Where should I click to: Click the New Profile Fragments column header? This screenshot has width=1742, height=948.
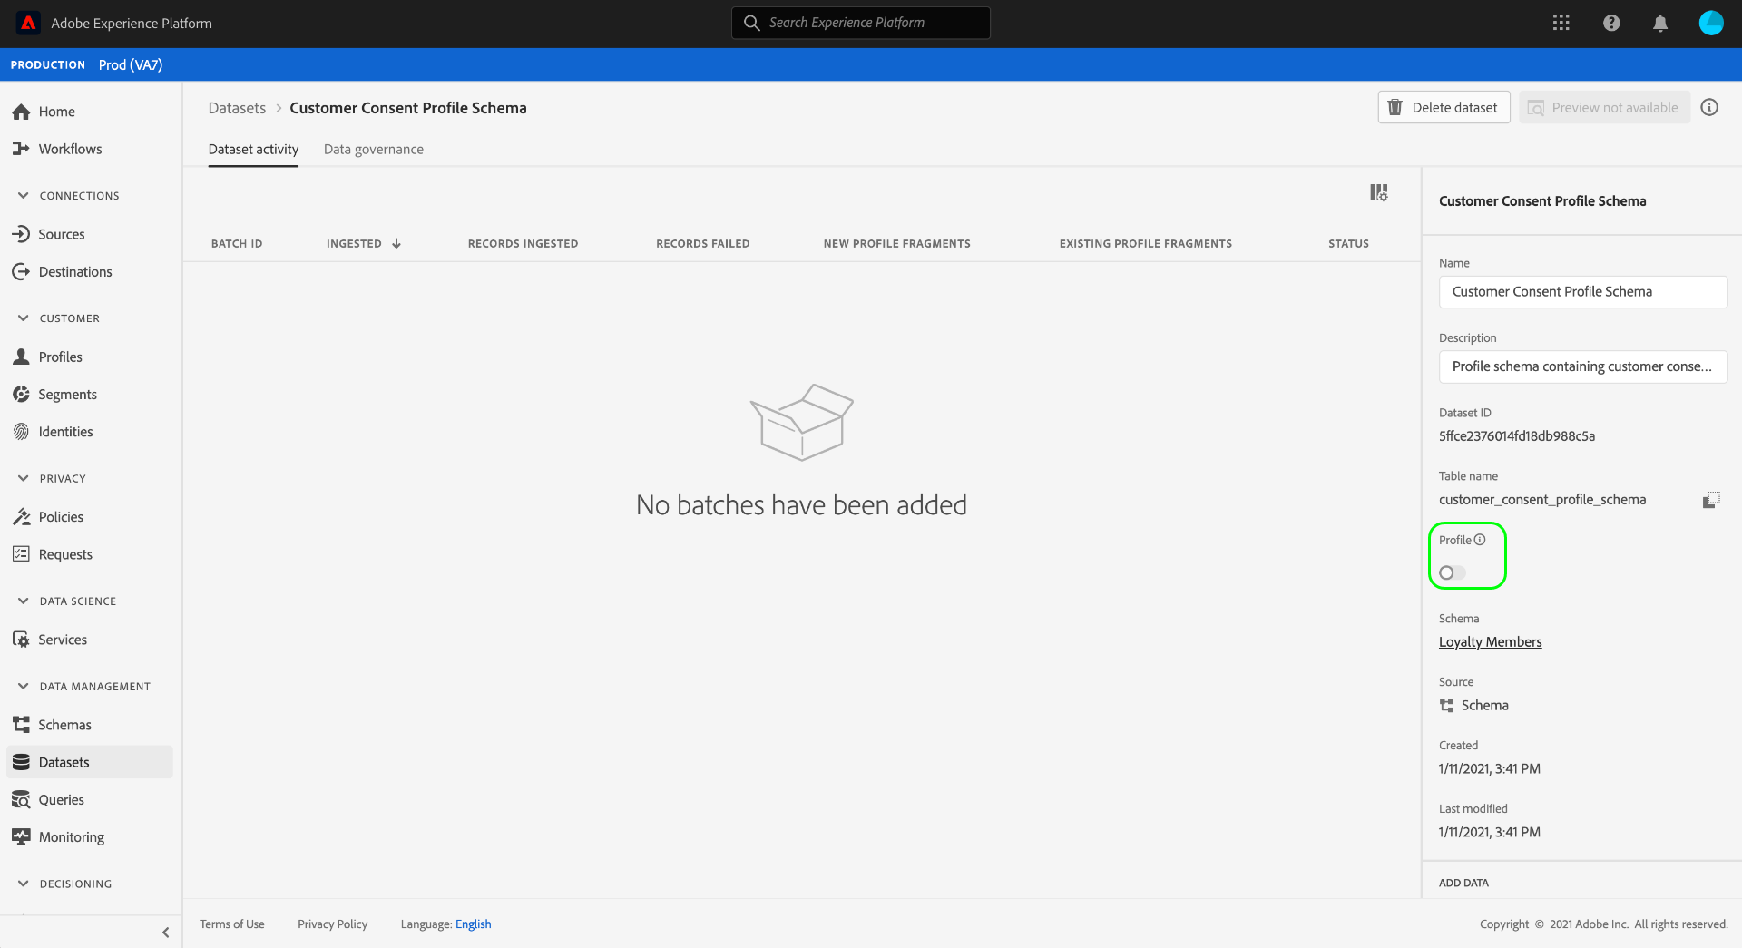click(896, 244)
